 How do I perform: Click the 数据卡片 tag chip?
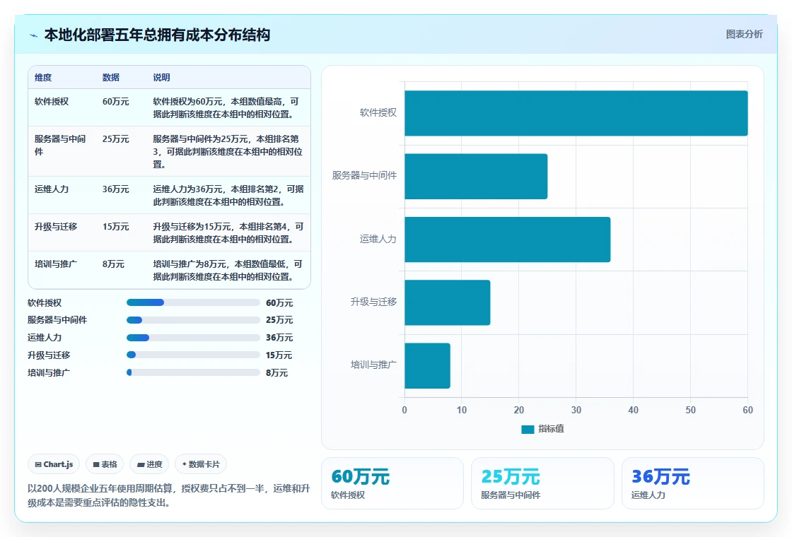click(201, 464)
